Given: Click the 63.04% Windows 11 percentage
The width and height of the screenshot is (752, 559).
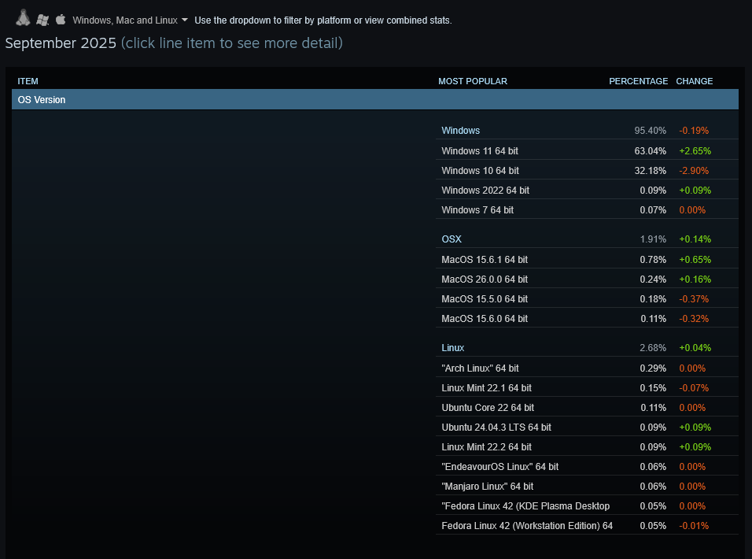Looking at the screenshot, I should pyautogui.click(x=650, y=150).
